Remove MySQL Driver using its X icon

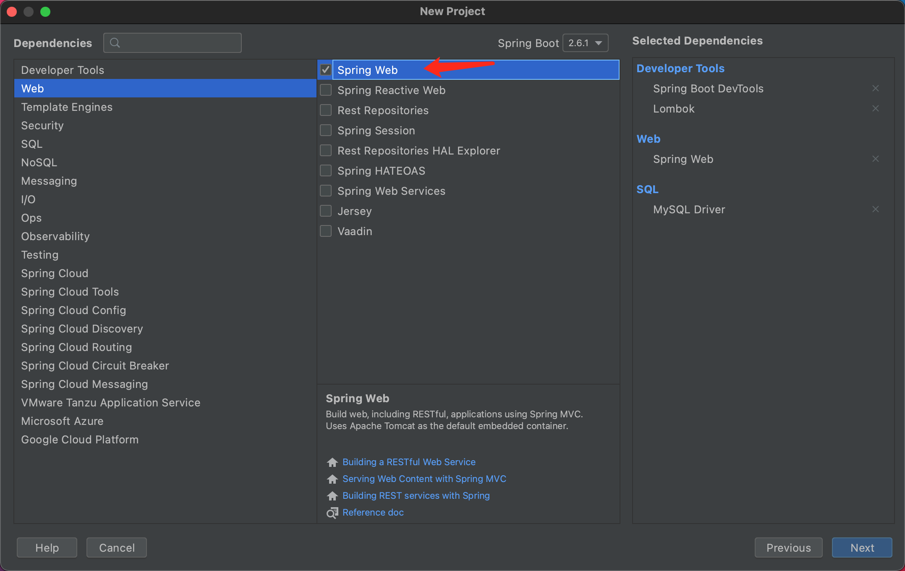(x=875, y=209)
